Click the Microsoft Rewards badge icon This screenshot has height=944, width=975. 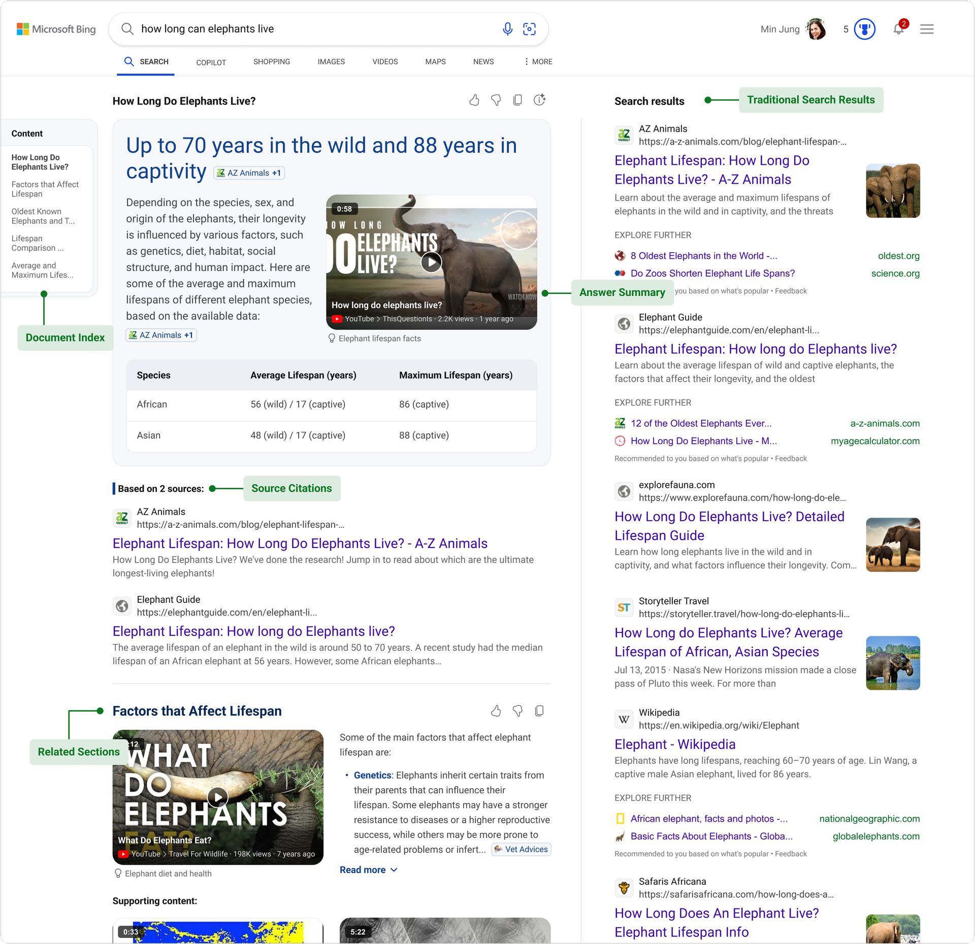pyautogui.click(x=865, y=29)
